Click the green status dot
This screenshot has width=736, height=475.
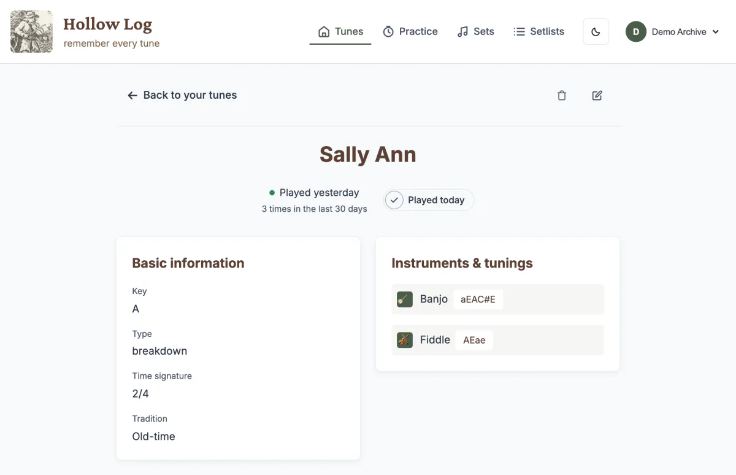272,193
